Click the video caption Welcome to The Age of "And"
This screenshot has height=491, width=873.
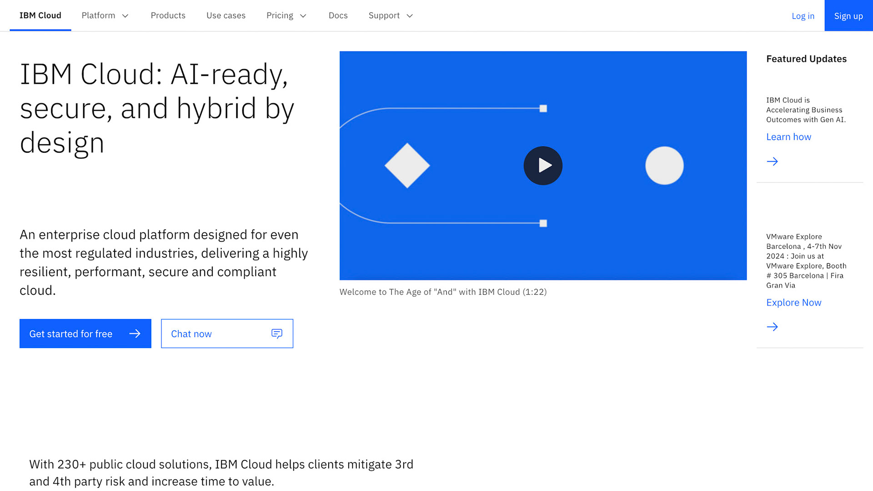[443, 292]
